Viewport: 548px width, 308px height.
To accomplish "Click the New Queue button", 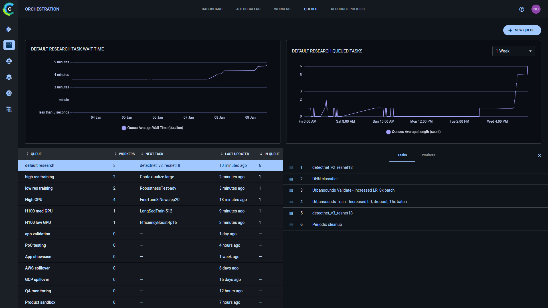I will [522, 30].
